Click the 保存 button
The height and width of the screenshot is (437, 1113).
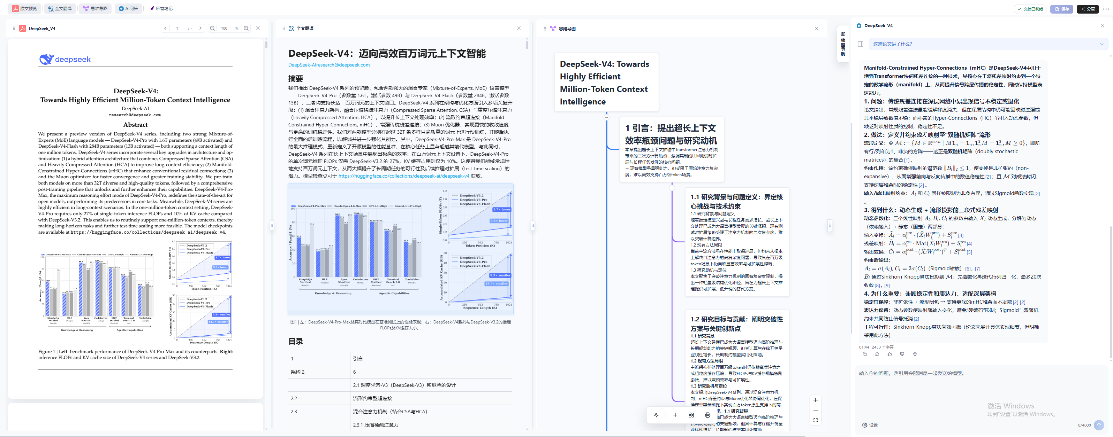tap(1062, 9)
